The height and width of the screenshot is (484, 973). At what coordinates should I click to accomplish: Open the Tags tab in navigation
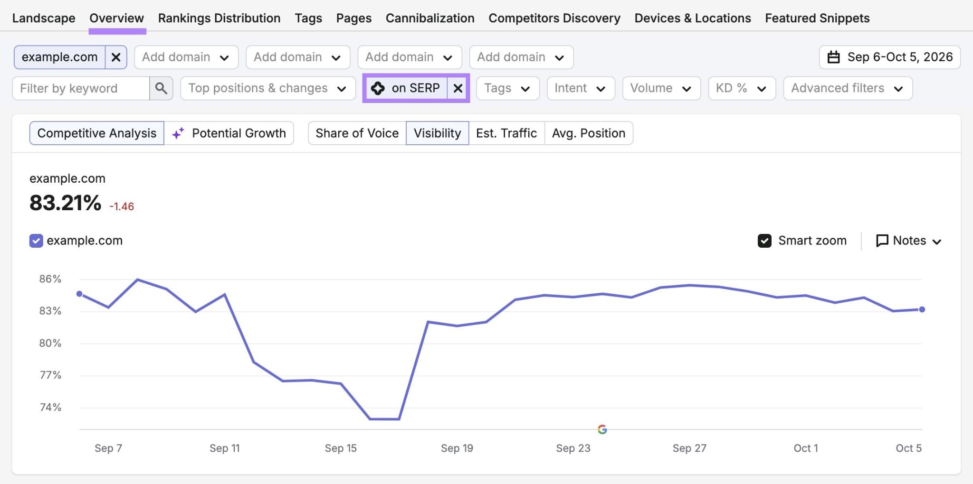pyautogui.click(x=308, y=18)
